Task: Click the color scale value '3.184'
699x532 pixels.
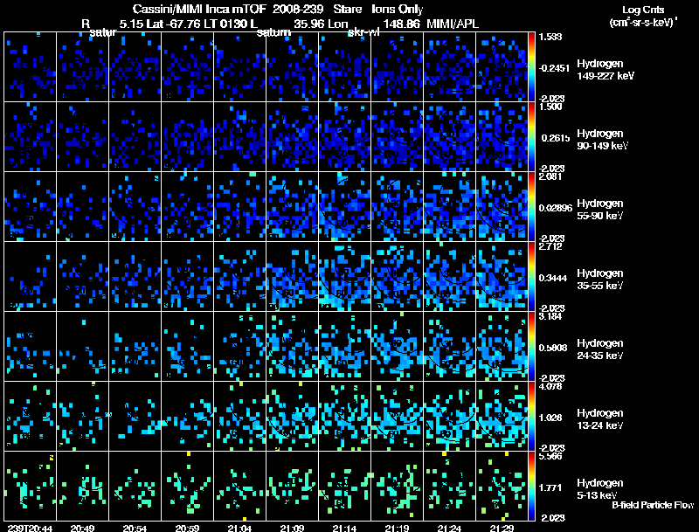Action: pos(550,316)
